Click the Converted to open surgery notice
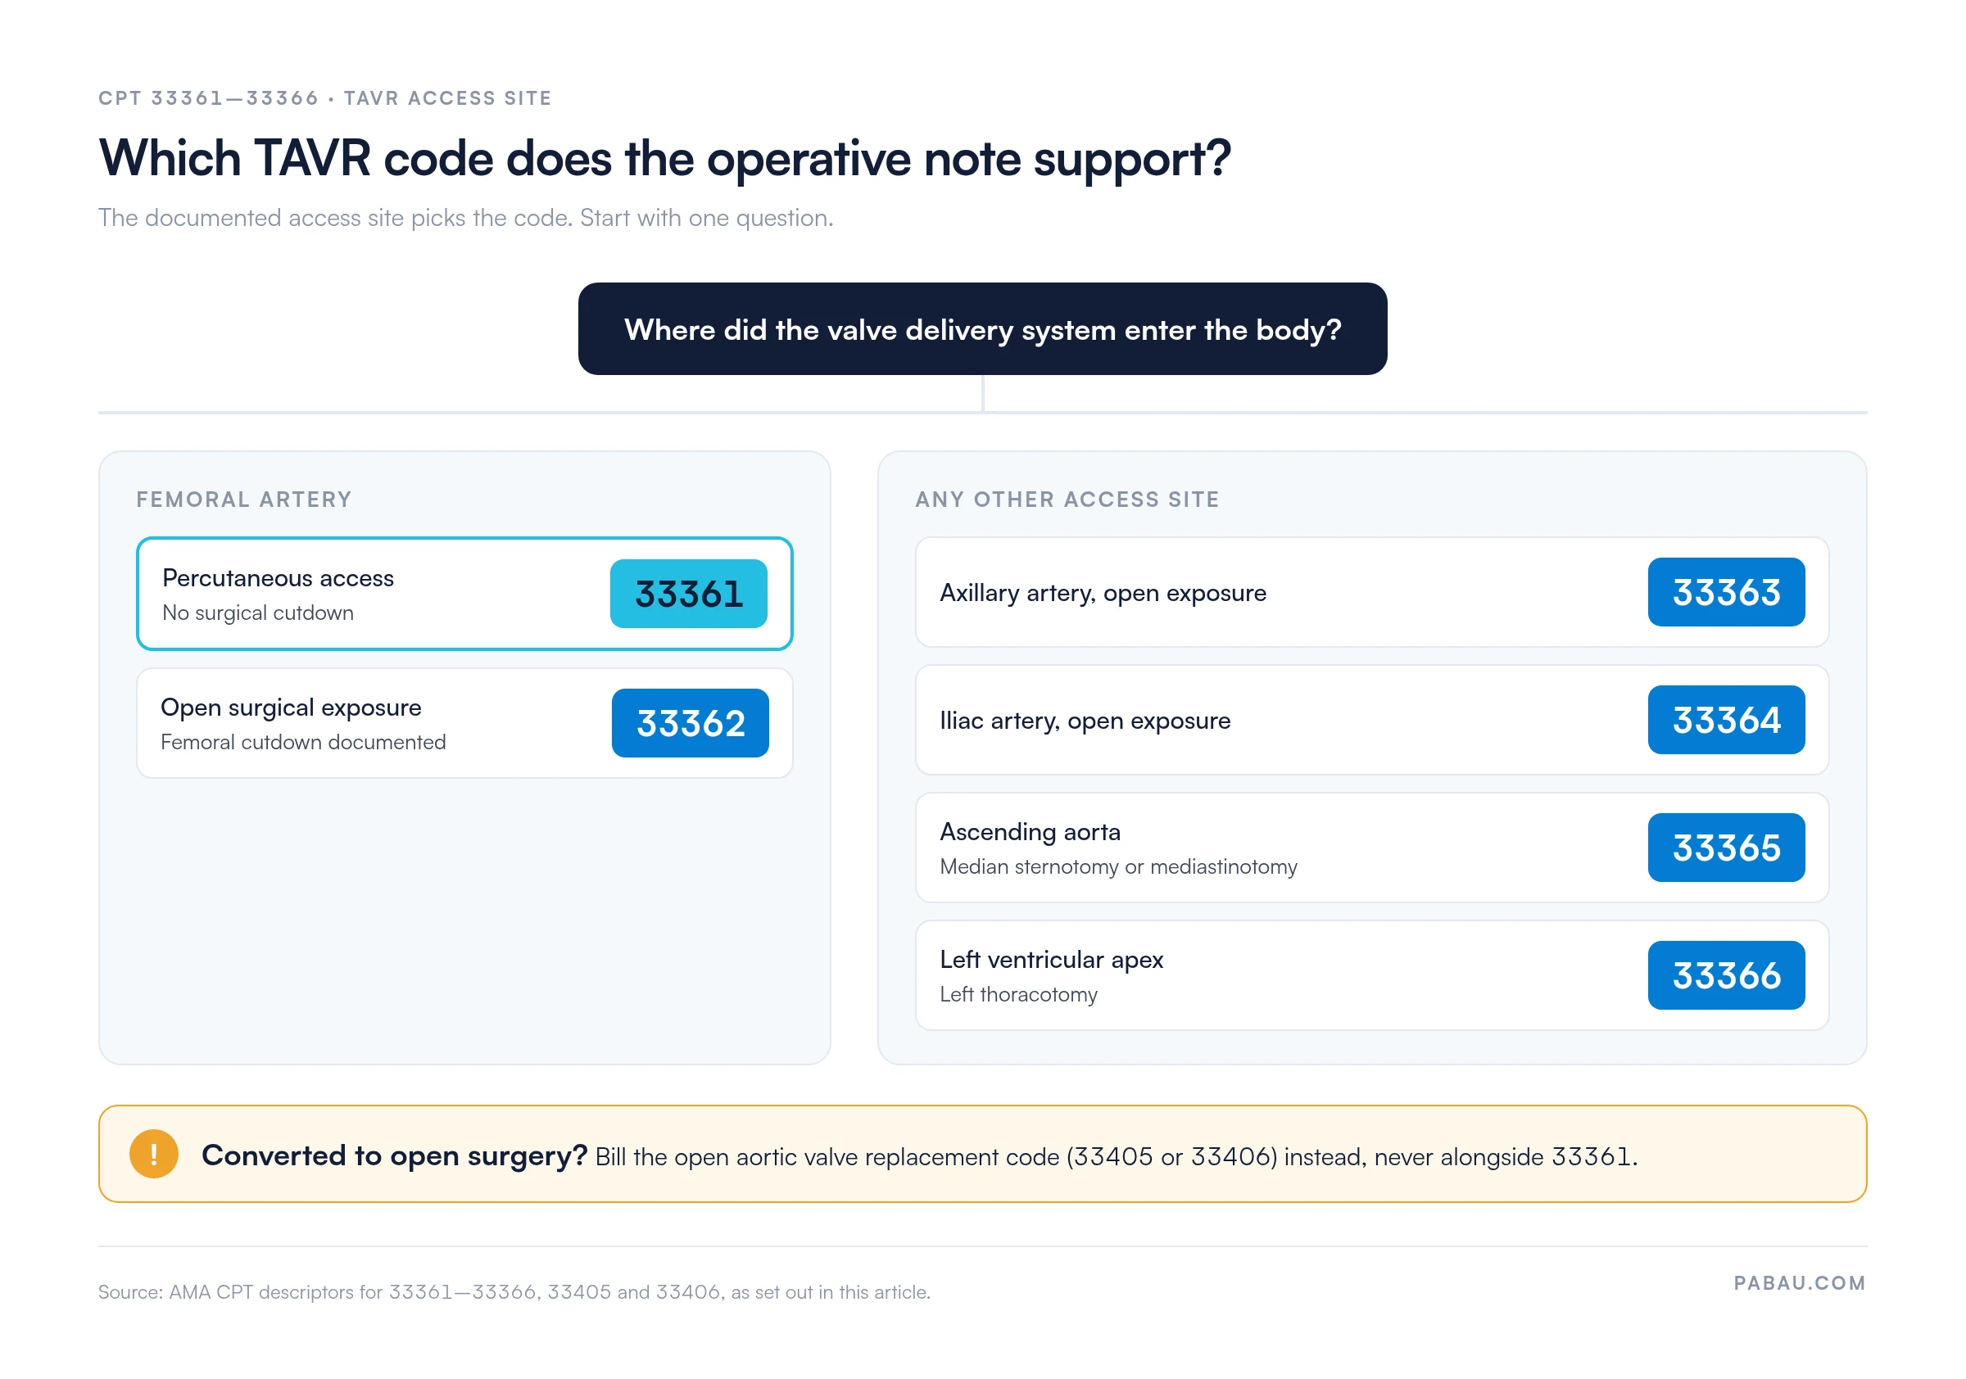 coord(982,1153)
